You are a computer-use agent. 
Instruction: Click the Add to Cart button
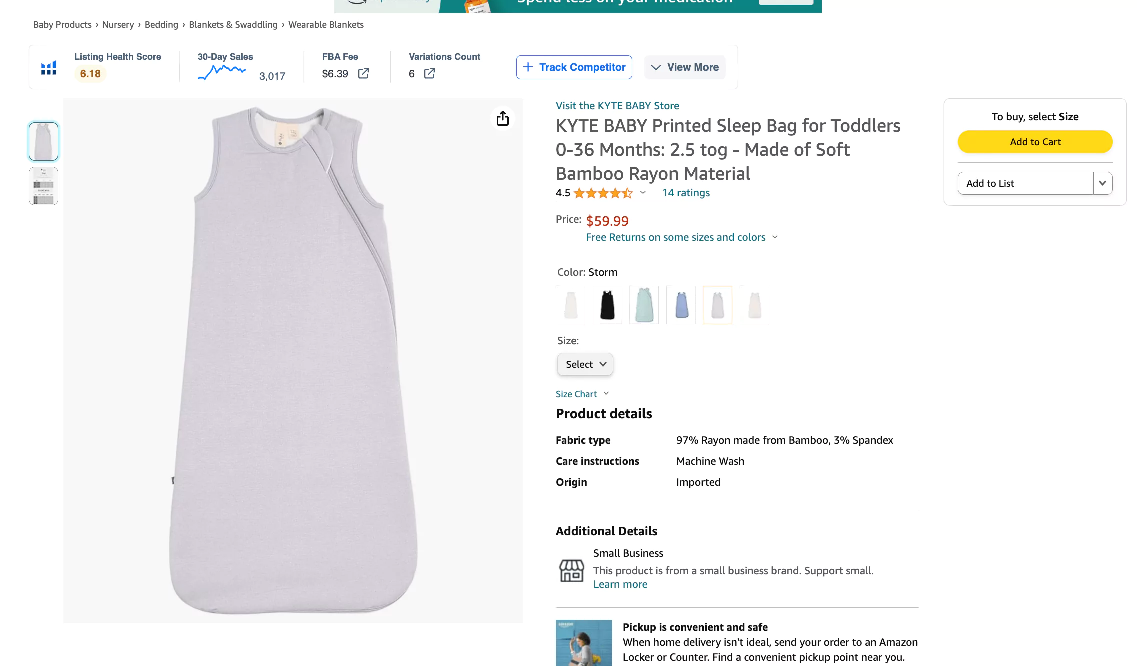point(1035,142)
